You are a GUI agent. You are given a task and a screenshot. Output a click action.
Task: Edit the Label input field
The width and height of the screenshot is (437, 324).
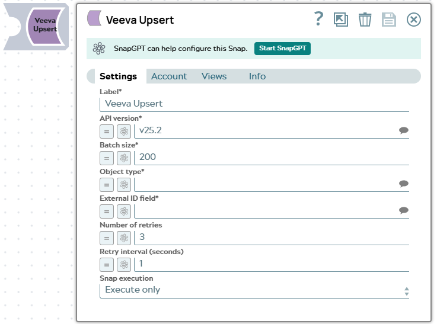[254, 104]
